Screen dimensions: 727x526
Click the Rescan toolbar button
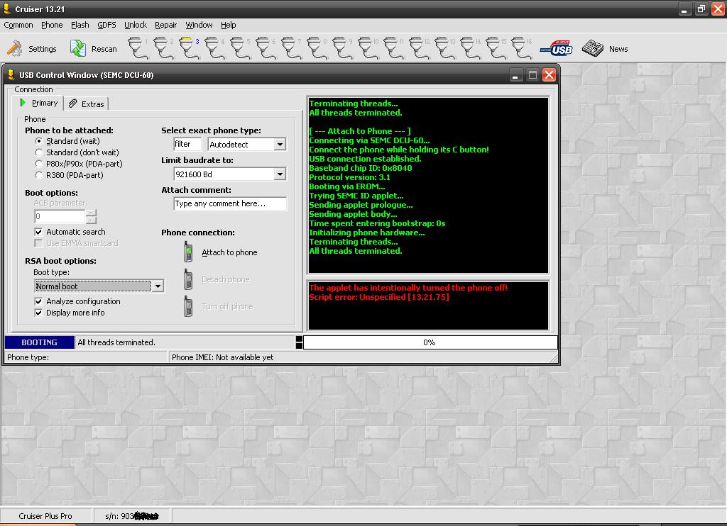coord(93,49)
